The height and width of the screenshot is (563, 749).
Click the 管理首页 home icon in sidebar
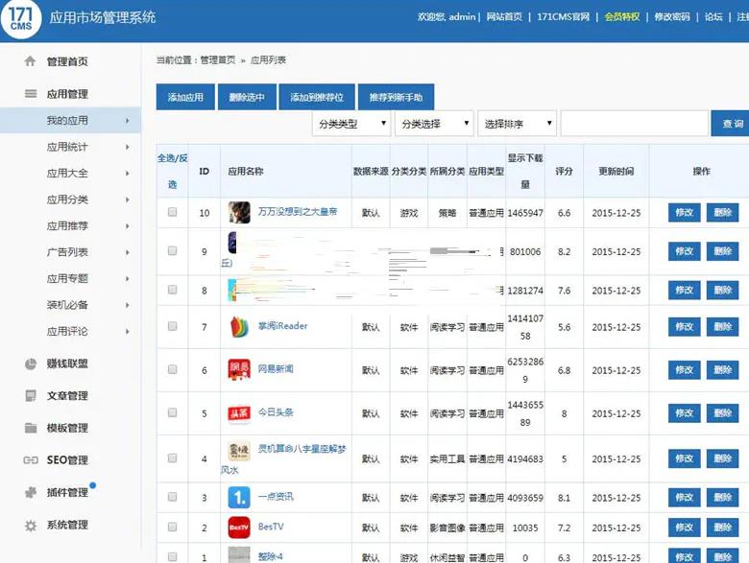30,61
